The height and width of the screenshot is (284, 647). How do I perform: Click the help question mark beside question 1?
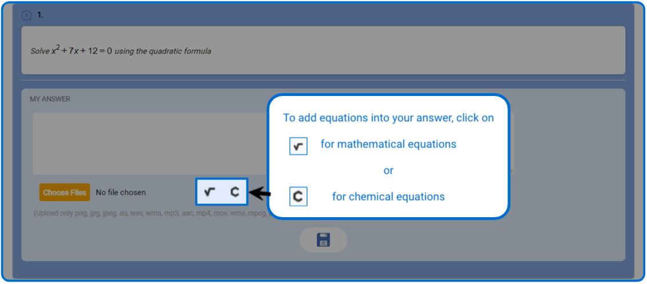tap(26, 15)
